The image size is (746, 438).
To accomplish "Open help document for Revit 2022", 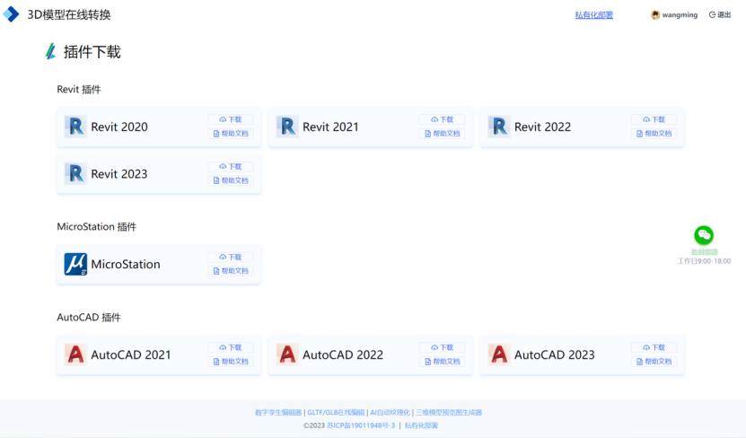I will (x=654, y=134).
